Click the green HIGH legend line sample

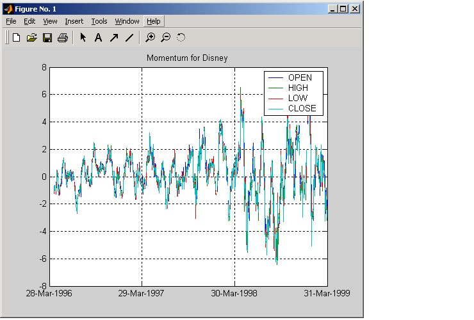click(275, 88)
